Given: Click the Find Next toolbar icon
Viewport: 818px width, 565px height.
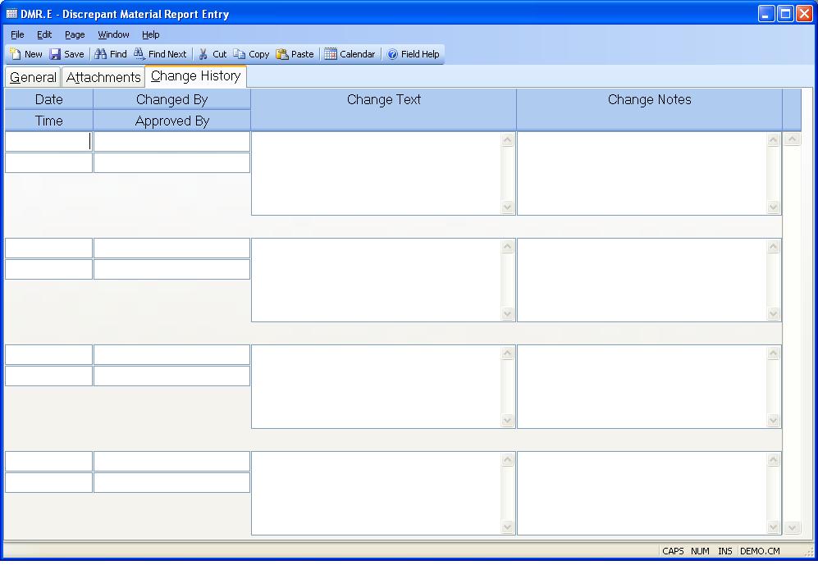Looking at the screenshot, I should [140, 54].
